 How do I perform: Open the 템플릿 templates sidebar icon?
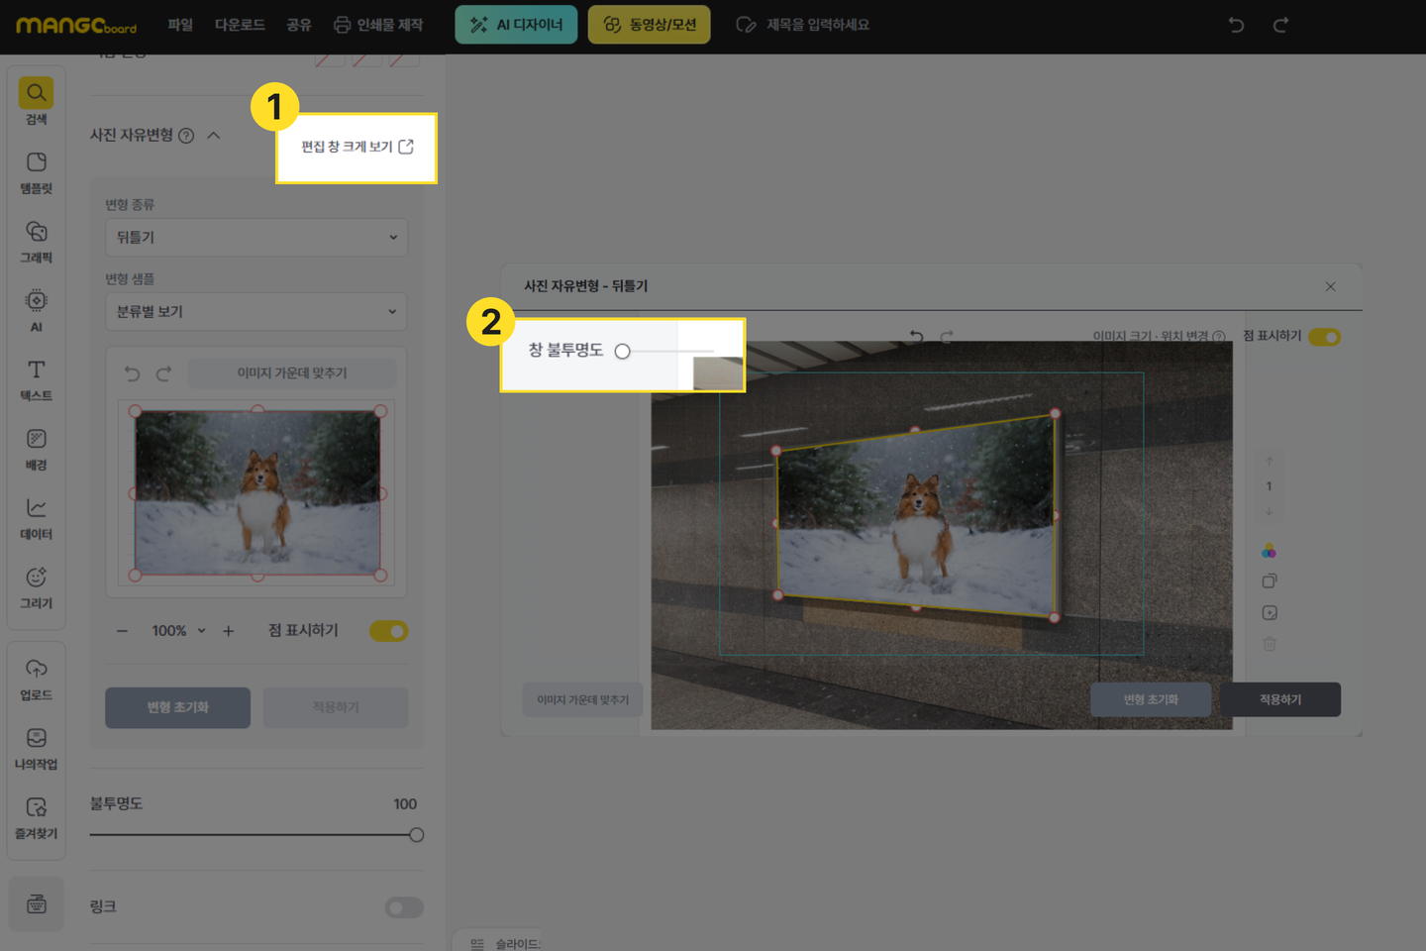tap(36, 163)
